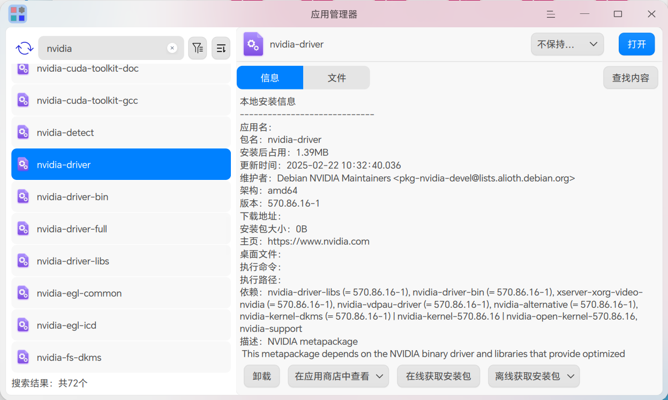668x400 pixels.
Task: Click the selected nvidia-driver row icon
Action: tap(23, 165)
